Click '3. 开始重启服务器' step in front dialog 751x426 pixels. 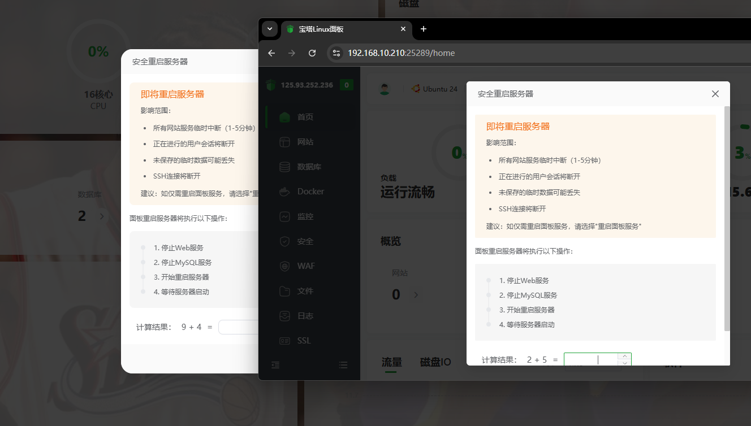click(527, 310)
